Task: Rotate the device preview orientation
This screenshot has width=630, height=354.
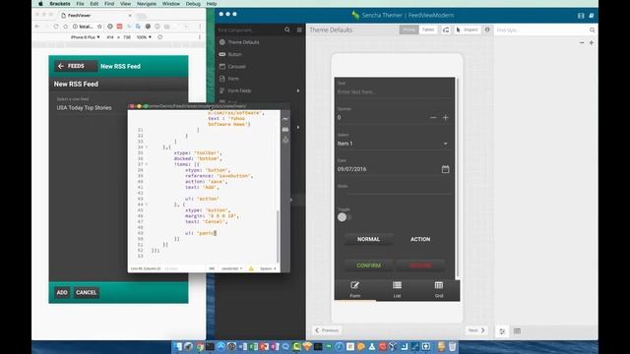Action: [446, 29]
